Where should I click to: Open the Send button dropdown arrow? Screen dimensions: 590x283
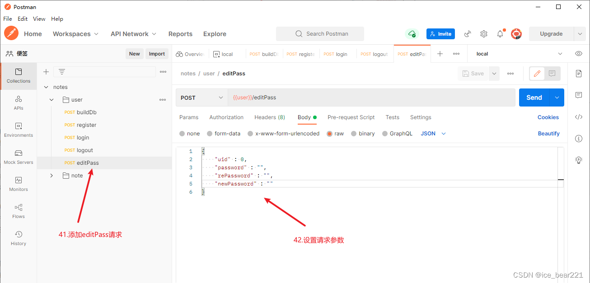pyautogui.click(x=557, y=97)
